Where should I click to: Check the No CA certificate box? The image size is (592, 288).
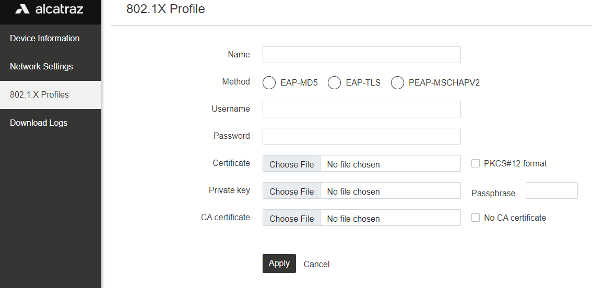[x=476, y=218]
